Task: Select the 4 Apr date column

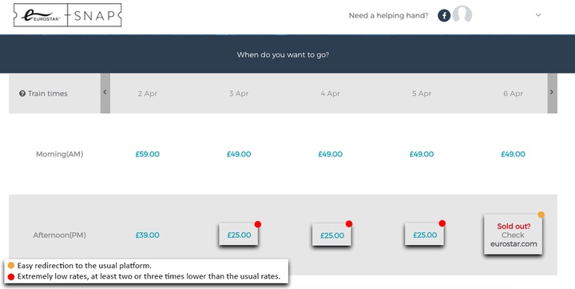Action: coord(330,93)
